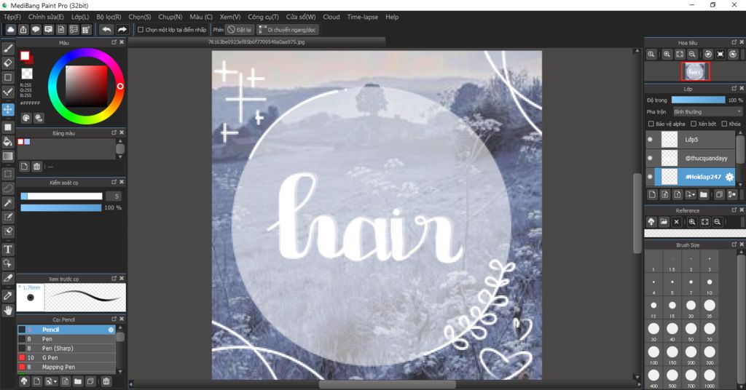
Task: Select the Fill shape tool
Action: [x=8, y=127]
